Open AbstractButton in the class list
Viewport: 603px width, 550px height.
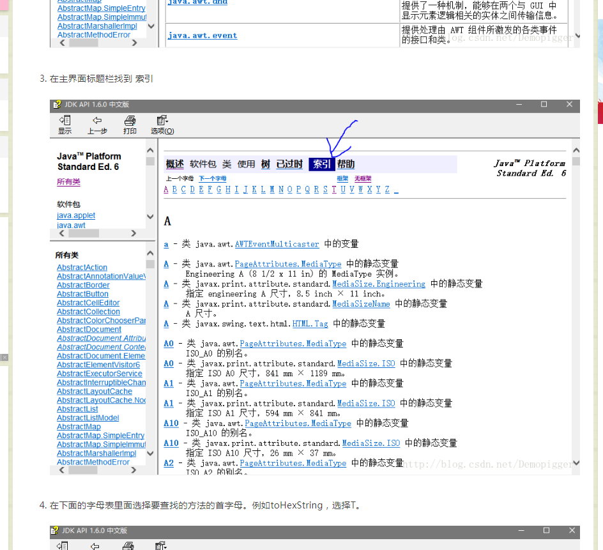82,294
